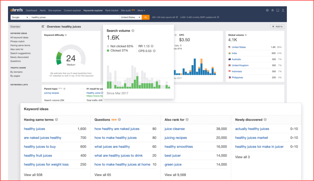314x181 pixels.
Task: Click info icon next to Search volume
Action: pos(133,31)
